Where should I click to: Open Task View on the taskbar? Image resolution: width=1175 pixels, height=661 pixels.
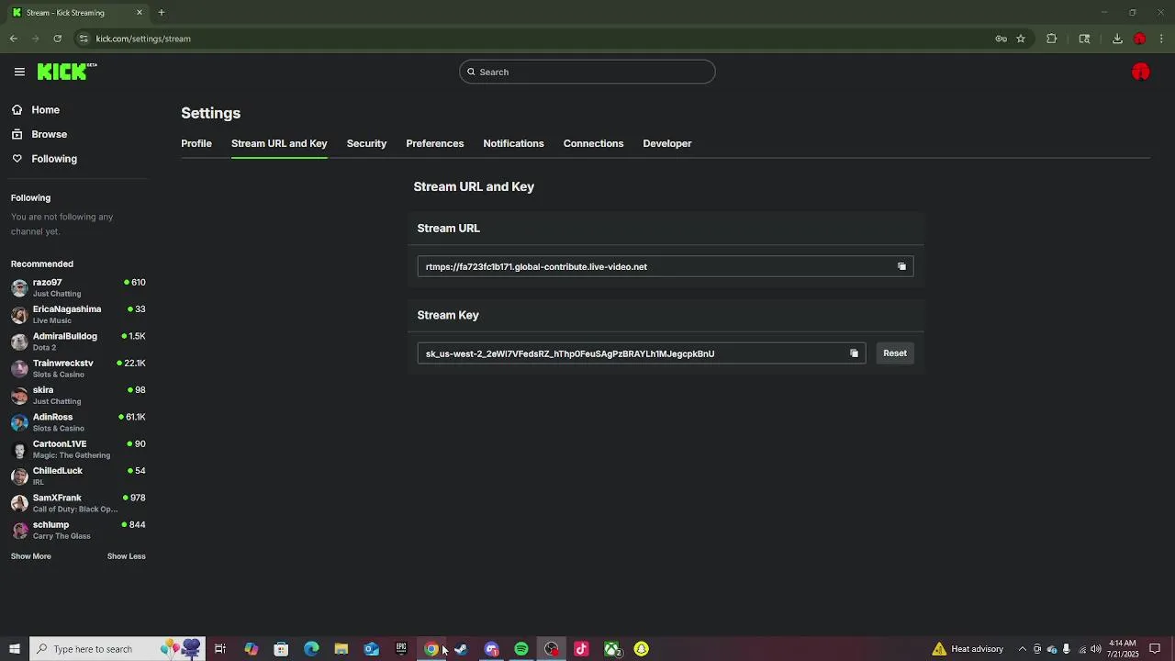pos(220,649)
